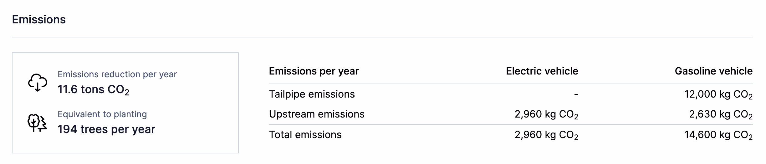This screenshot has width=766, height=164.
Task: Click the electric vehicle upstream emissions value
Action: [x=546, y=114]
